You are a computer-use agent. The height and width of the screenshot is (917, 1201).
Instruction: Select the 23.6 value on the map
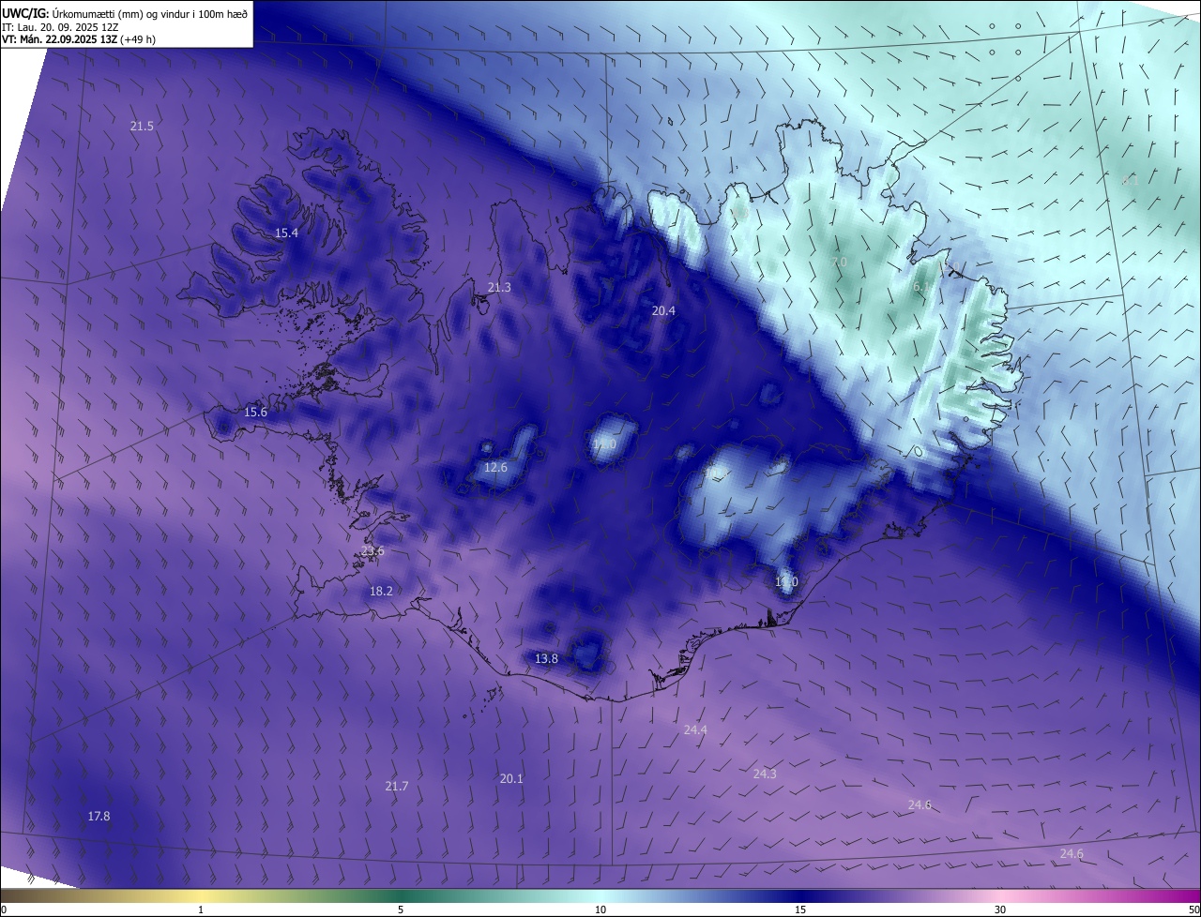pos(372,550)
